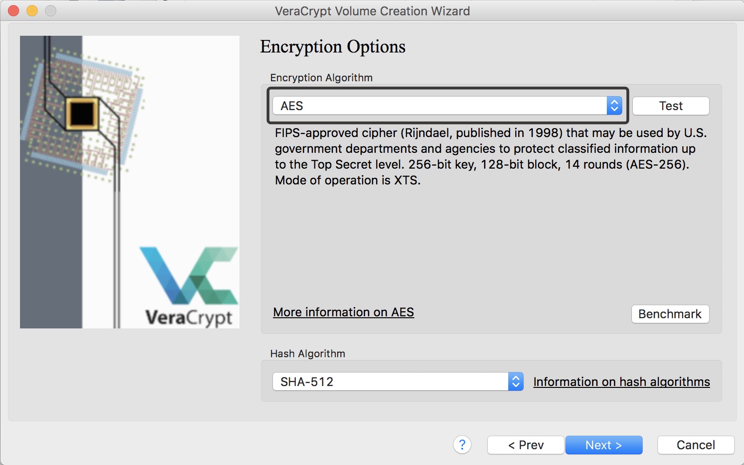This screenshot has width=744, height=465.
Task: Click the VeraCrypt Volume Creation Wizard title
Action: click(372, 11)
